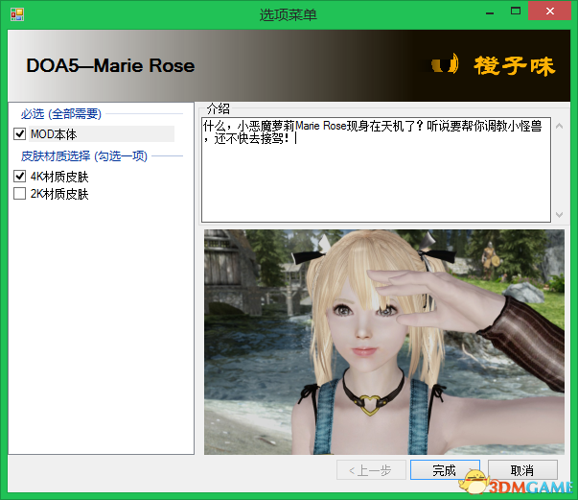
Task: Click the resize grip at window corner
Action: point(571,493)
